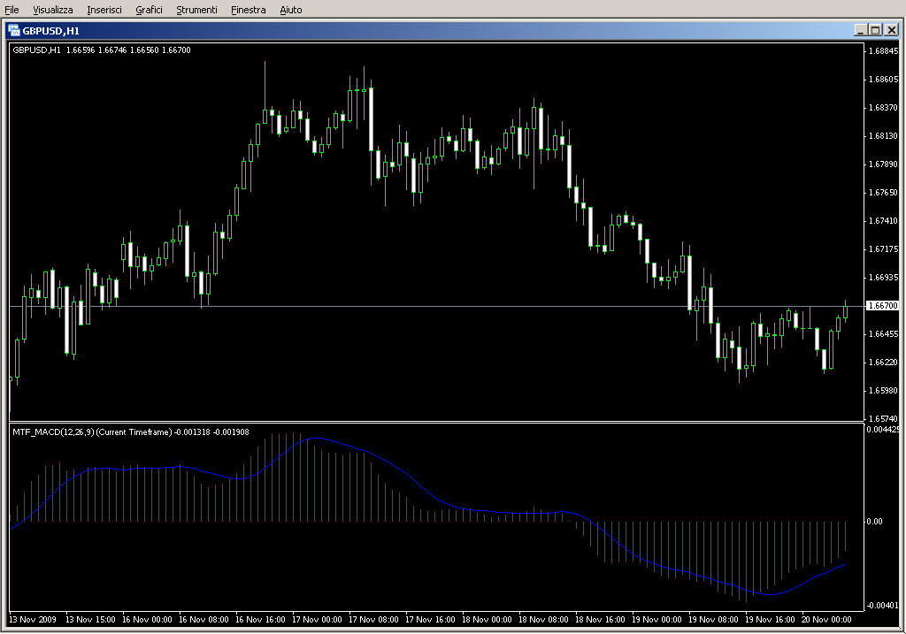
Task: Click time axis label 19 Nov 00:00
Action: 656,620
